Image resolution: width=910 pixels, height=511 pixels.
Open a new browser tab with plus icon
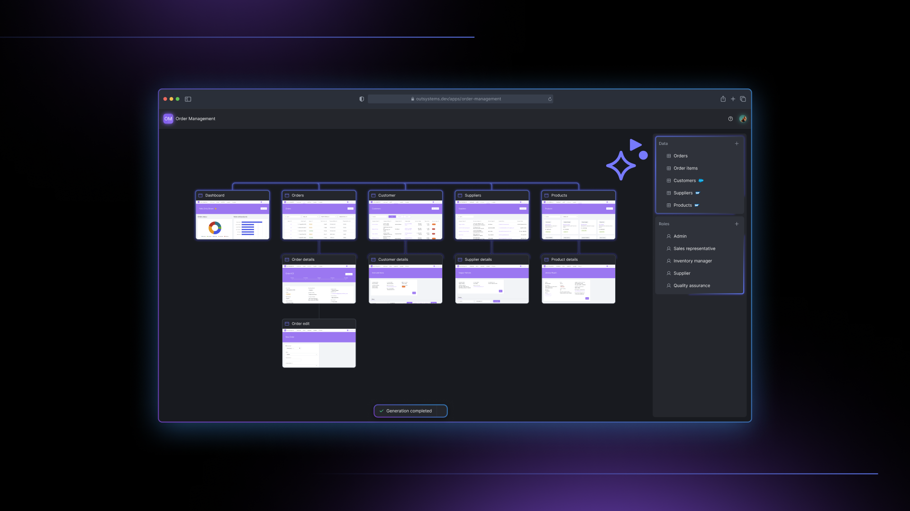tap(733, 99)
